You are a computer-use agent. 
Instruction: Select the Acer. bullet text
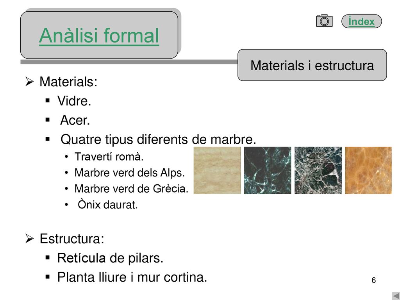click(75, 120)
